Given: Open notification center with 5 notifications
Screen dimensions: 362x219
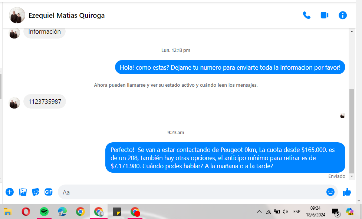Looking at the screenshot, I should pos(335,212).
